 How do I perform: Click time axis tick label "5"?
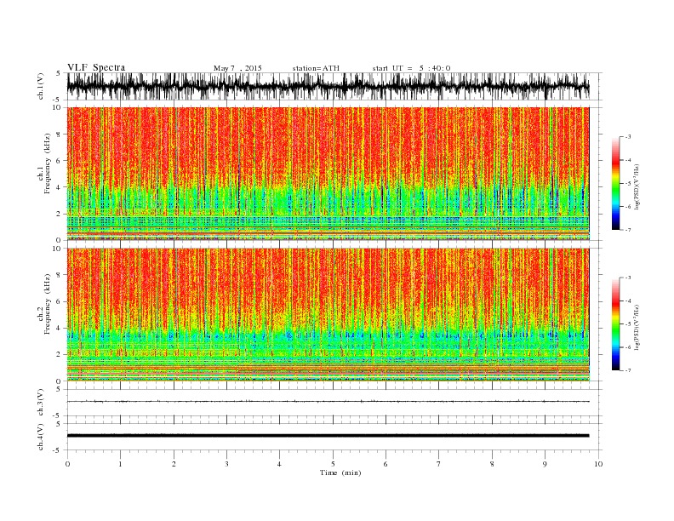[333, 464]
